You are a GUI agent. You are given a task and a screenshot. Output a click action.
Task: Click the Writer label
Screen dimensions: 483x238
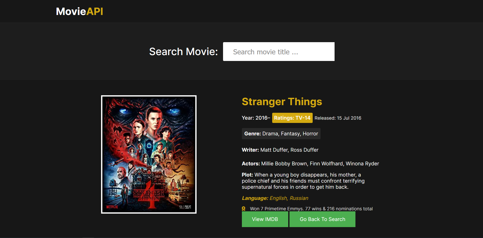pos(250,150)
